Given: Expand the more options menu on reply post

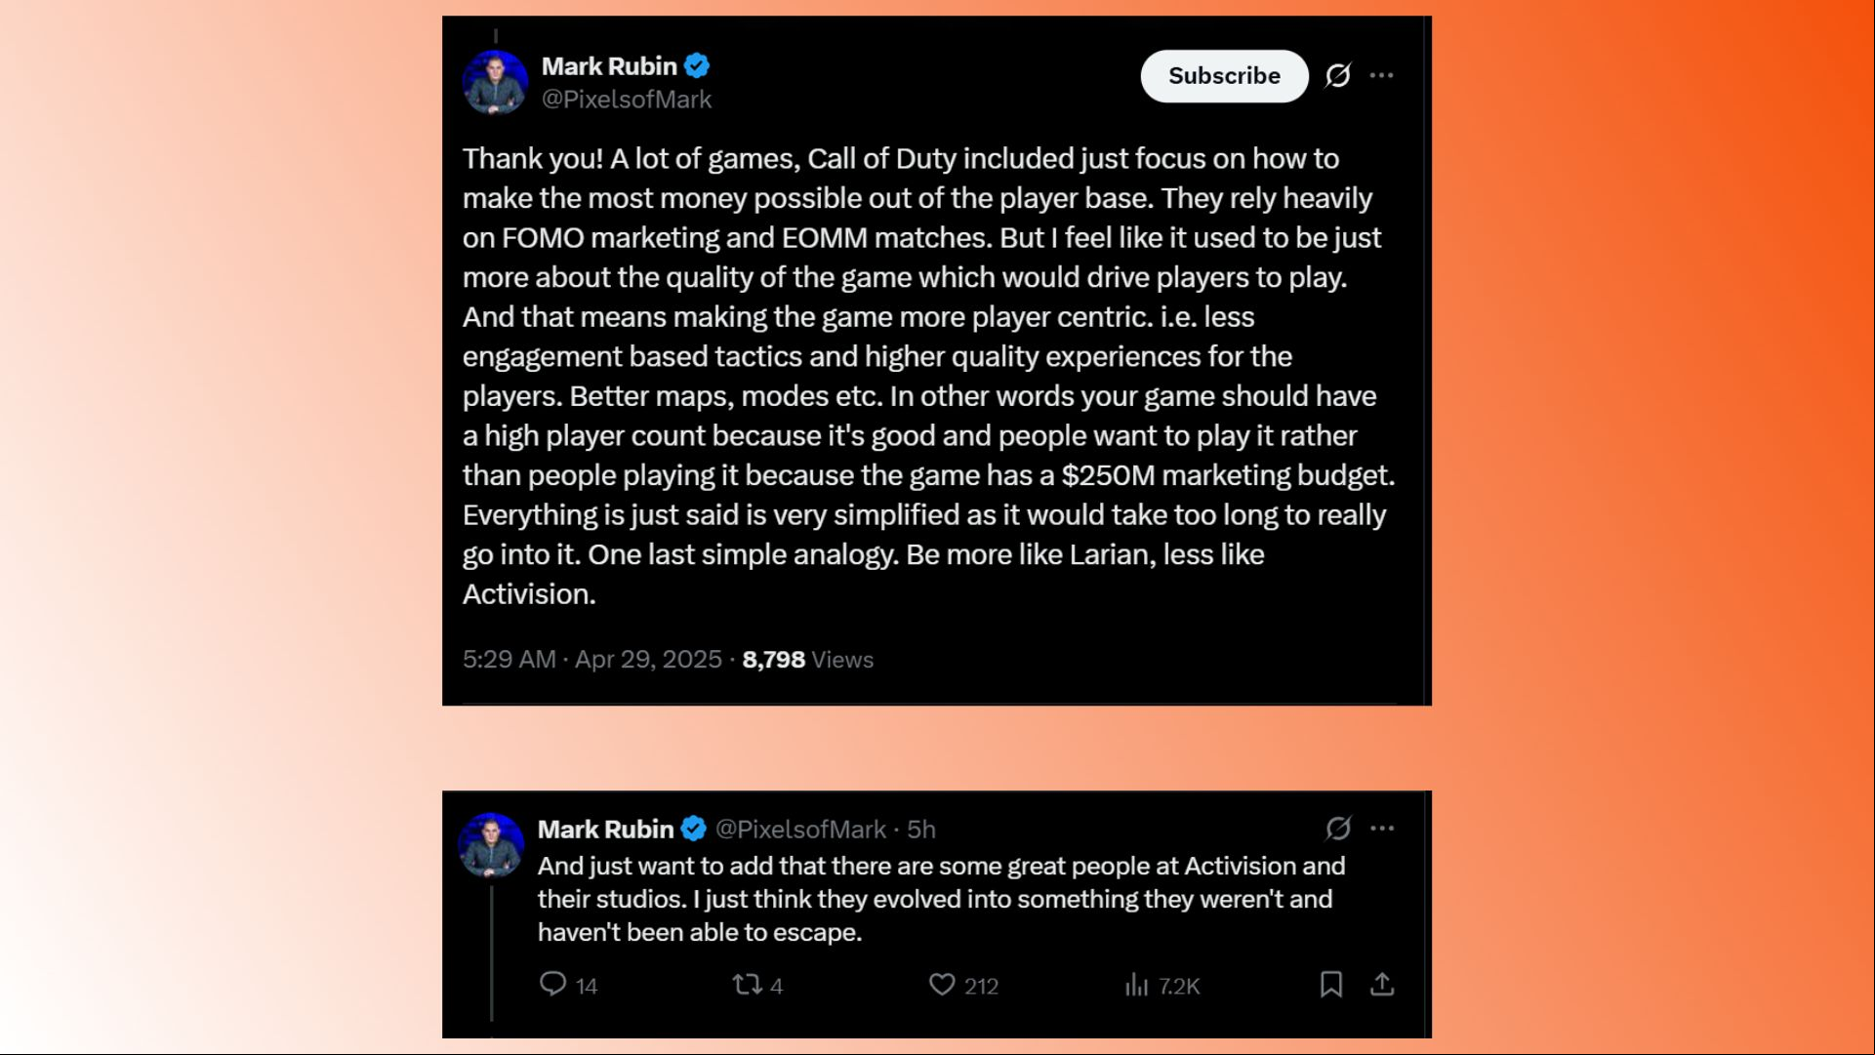Looking at the screenshot, I should coord(1382,829).
